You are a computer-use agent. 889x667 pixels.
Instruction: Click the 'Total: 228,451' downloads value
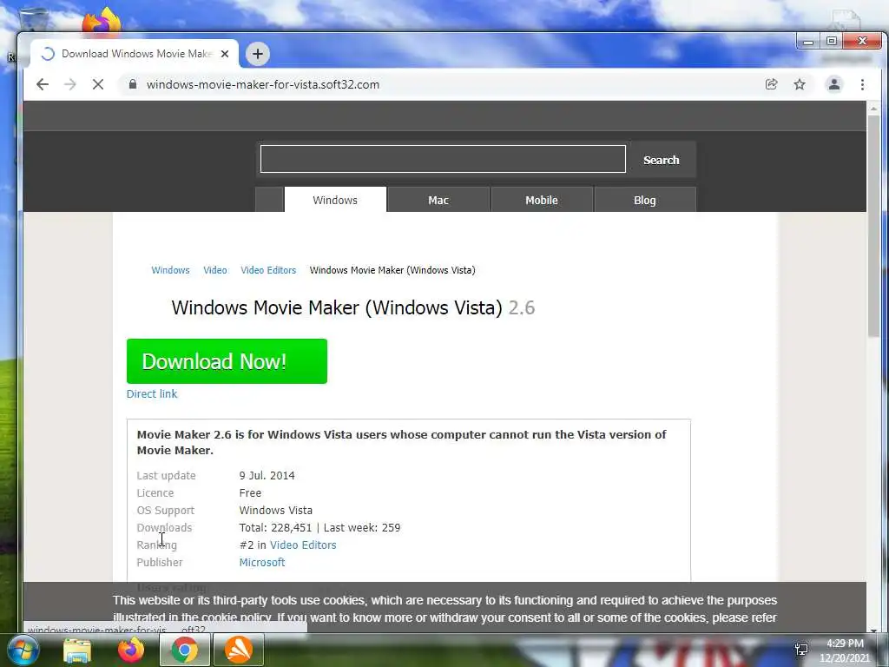click(x=275, y=527)
